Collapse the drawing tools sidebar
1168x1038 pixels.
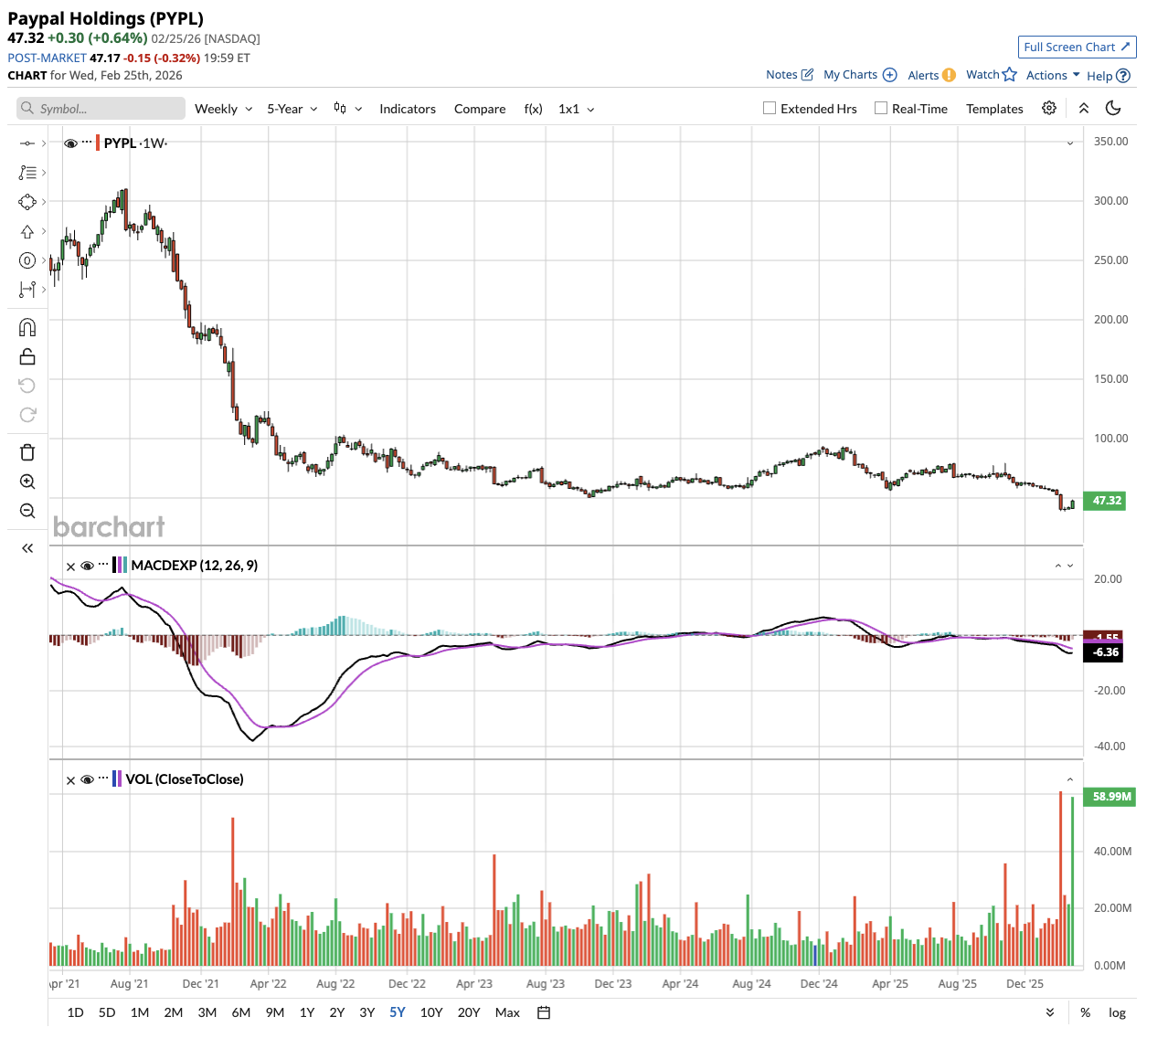pyautogui.click(x=27, y=548)
